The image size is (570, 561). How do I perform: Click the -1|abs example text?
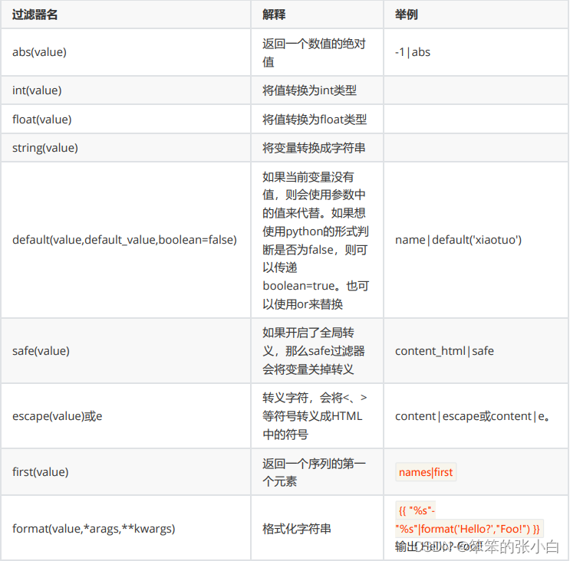pos(413,52)
